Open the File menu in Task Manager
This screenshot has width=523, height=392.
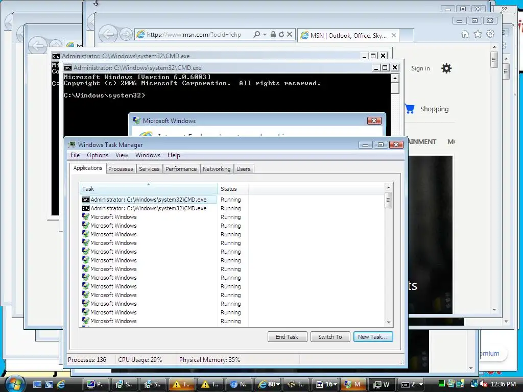coord(75,155)
